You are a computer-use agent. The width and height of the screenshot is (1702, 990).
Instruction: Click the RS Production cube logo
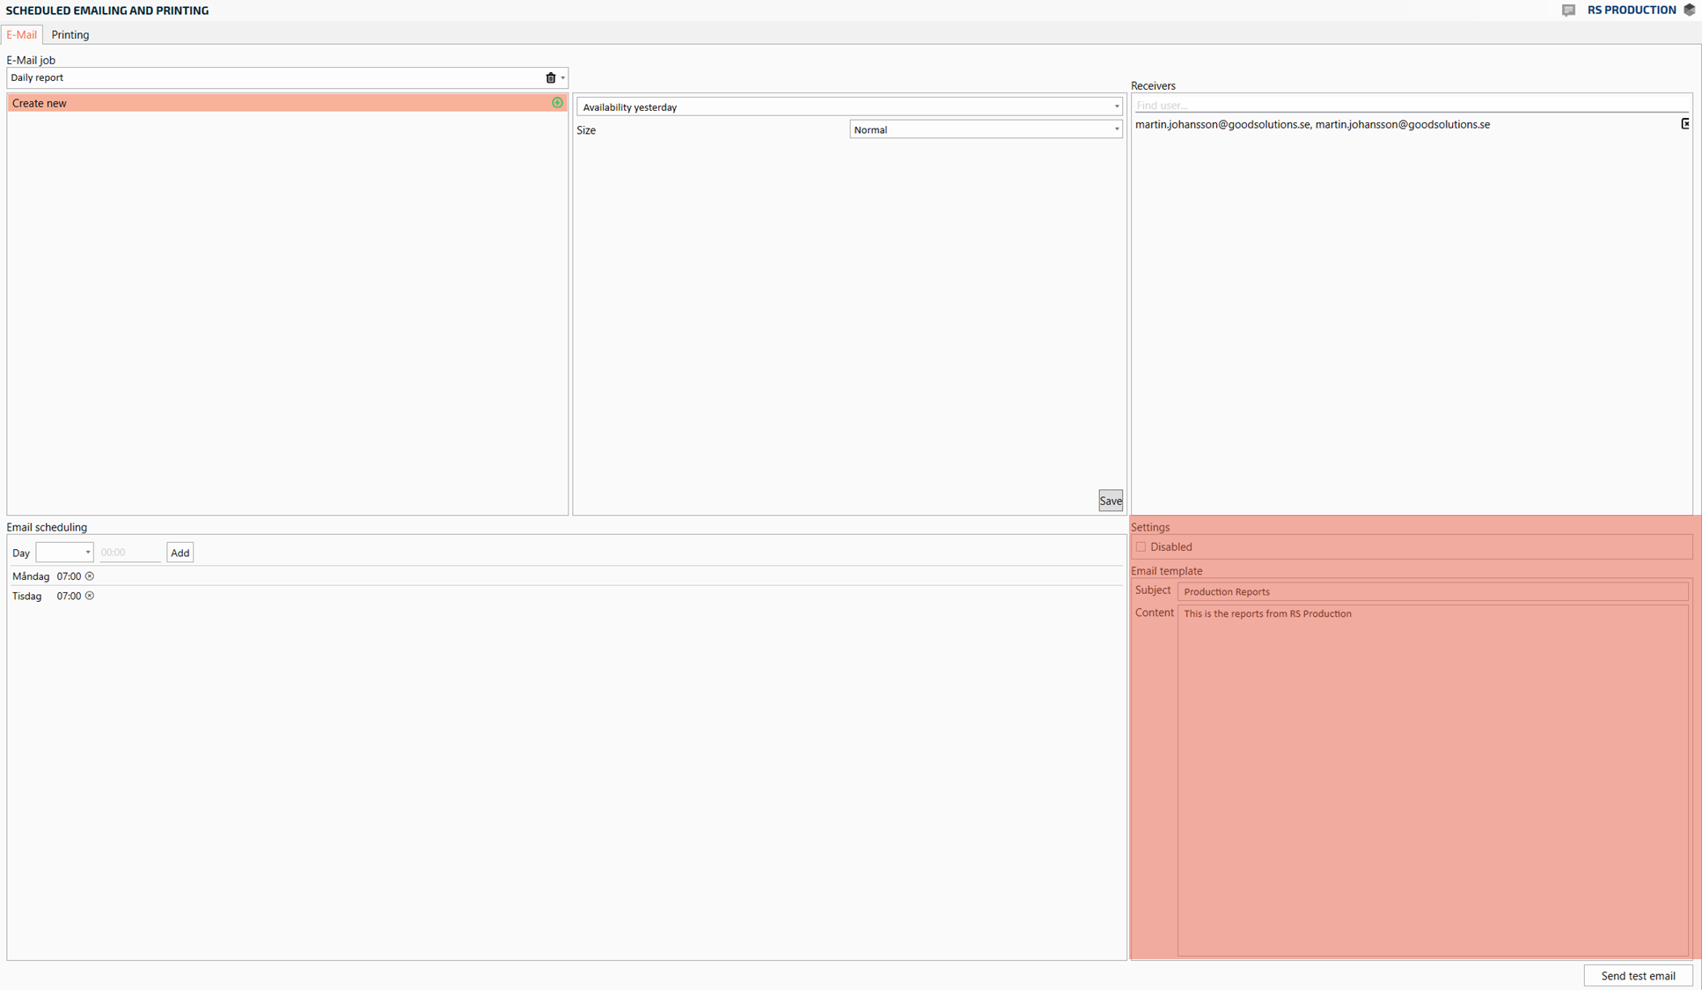tap(1689, 11)
